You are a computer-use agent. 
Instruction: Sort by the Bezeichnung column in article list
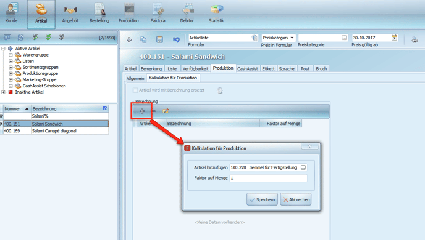click(70, 108)
